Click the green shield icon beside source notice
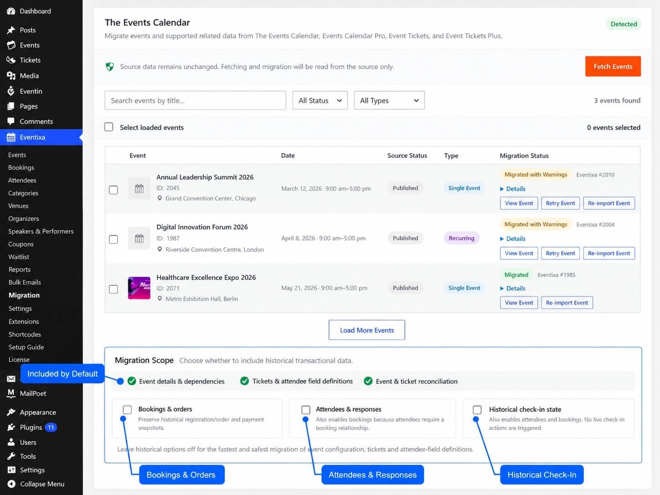The image size is (660, 495). [x=110, y=67]
